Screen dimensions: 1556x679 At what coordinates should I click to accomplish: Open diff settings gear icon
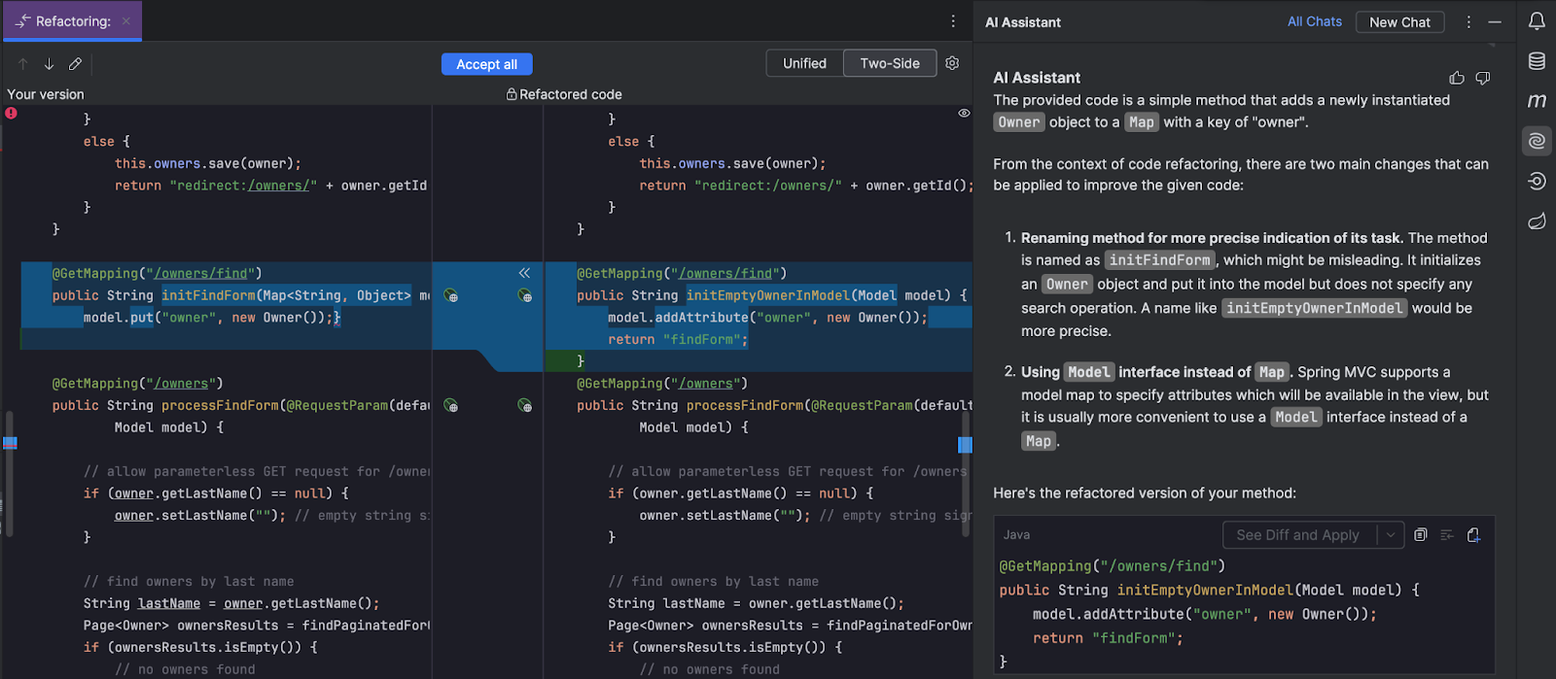[952, 63]
